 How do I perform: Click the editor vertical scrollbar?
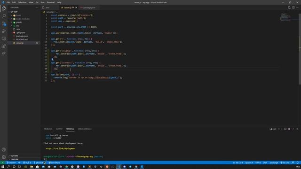tap(300, 49)
